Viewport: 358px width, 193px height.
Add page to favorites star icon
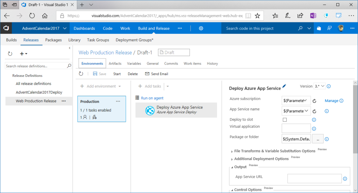[257, 16]
